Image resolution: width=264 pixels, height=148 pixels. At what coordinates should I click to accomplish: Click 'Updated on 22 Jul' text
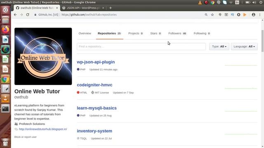tap(101, 139)
